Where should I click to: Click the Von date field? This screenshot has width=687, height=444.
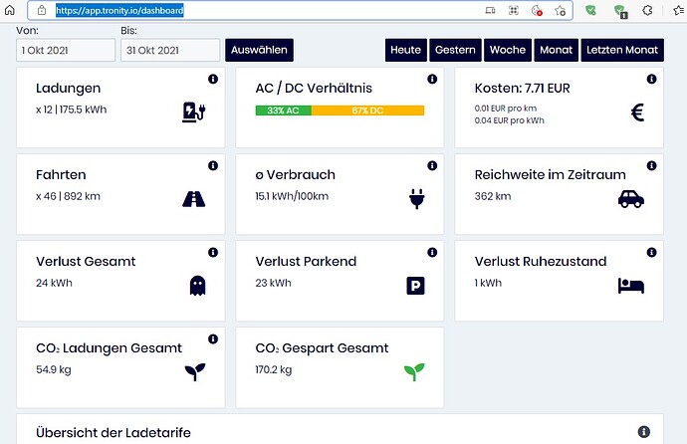coord(66,51)
